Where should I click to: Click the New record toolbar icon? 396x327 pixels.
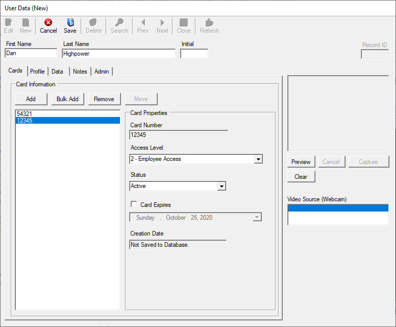click(x=26, y=26)
